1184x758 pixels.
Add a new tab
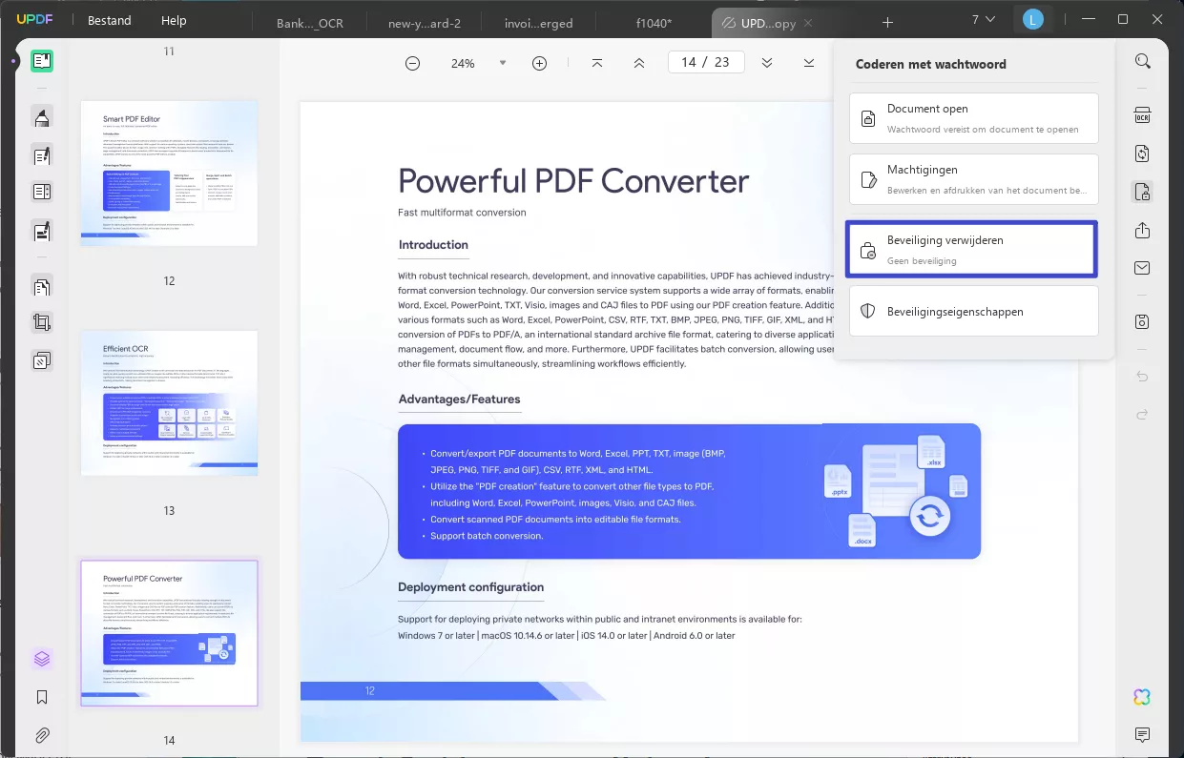[887, 22]
